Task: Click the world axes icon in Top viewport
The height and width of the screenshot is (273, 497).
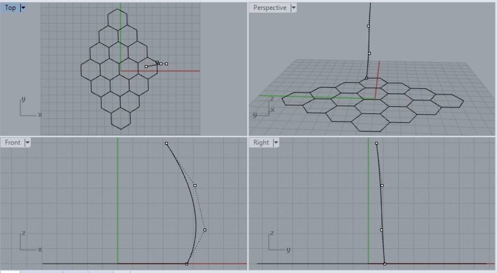Action: click(31, 108)
